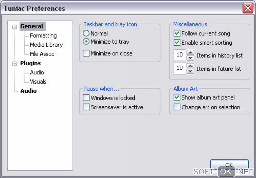Enable Minimize on close checkbox
This screenshot has height=178, width=256.
86,53
